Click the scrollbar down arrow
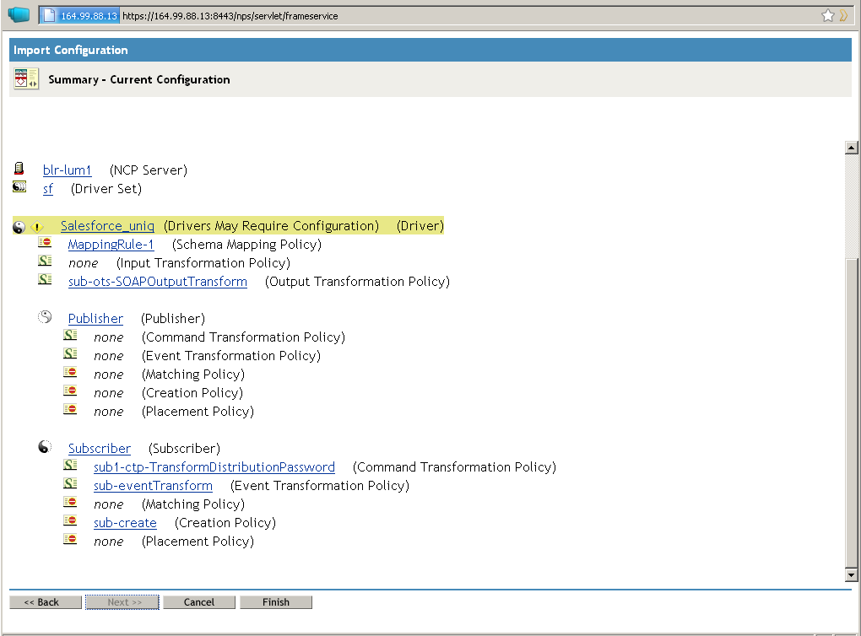Image resolution: width=861 pixels, height=636 pixels. pyautogui.click(x=851, y=575)
